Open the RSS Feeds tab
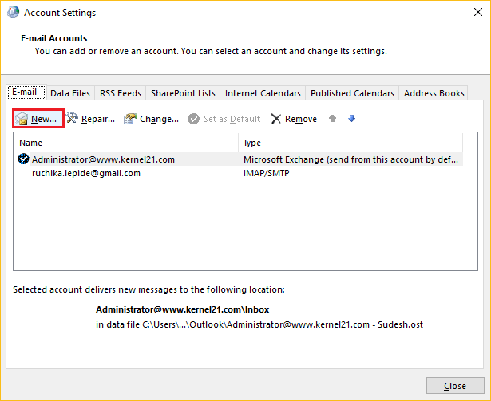491x401 pixels. 121,93
